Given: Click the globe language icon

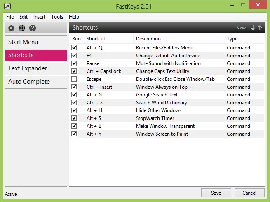Looking at the screenshot, I should (x=22, y=28).
